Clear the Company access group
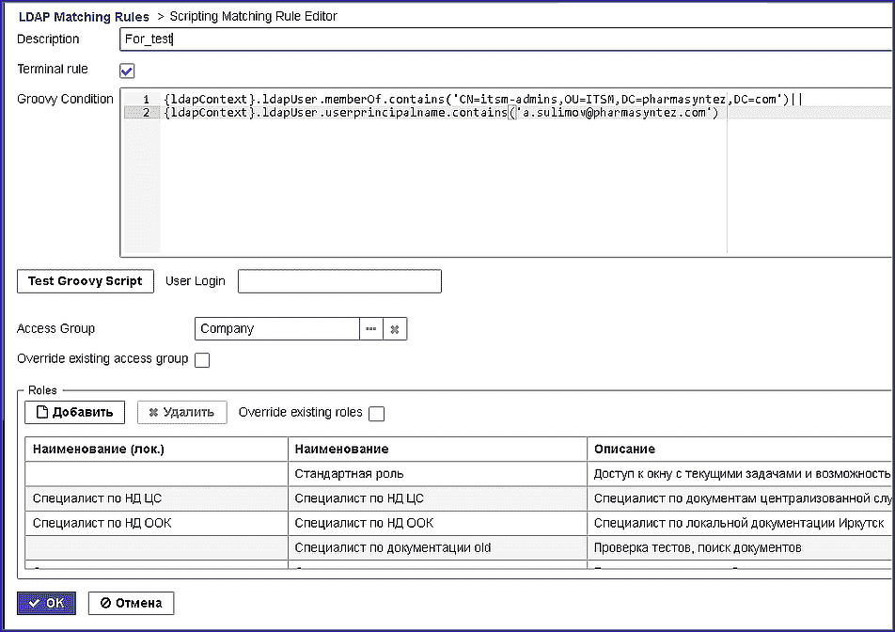 click(395, 329)
